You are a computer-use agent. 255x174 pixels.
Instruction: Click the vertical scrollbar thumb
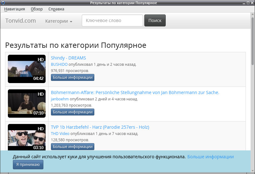[252, 41]
